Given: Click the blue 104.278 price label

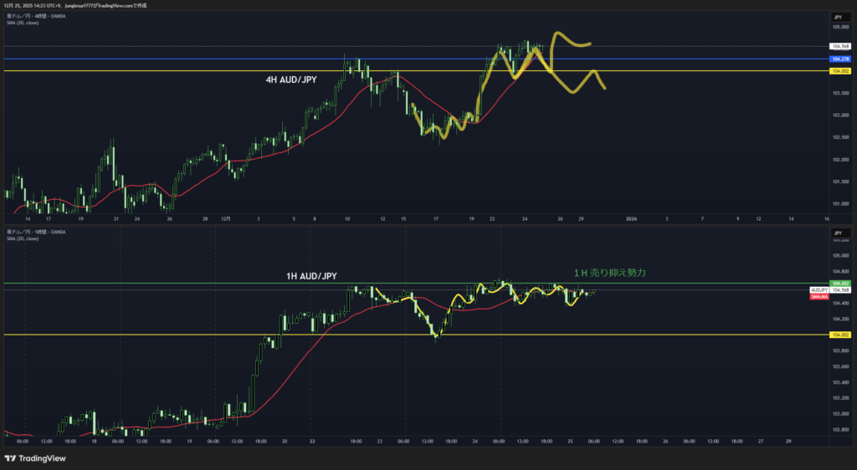Looking at the screenshot, I should [839, 59].
